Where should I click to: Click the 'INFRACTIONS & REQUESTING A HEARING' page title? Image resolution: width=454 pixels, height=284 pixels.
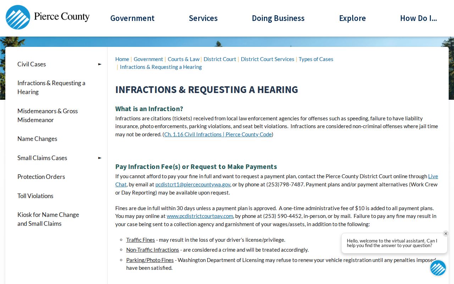coord(206,89)
